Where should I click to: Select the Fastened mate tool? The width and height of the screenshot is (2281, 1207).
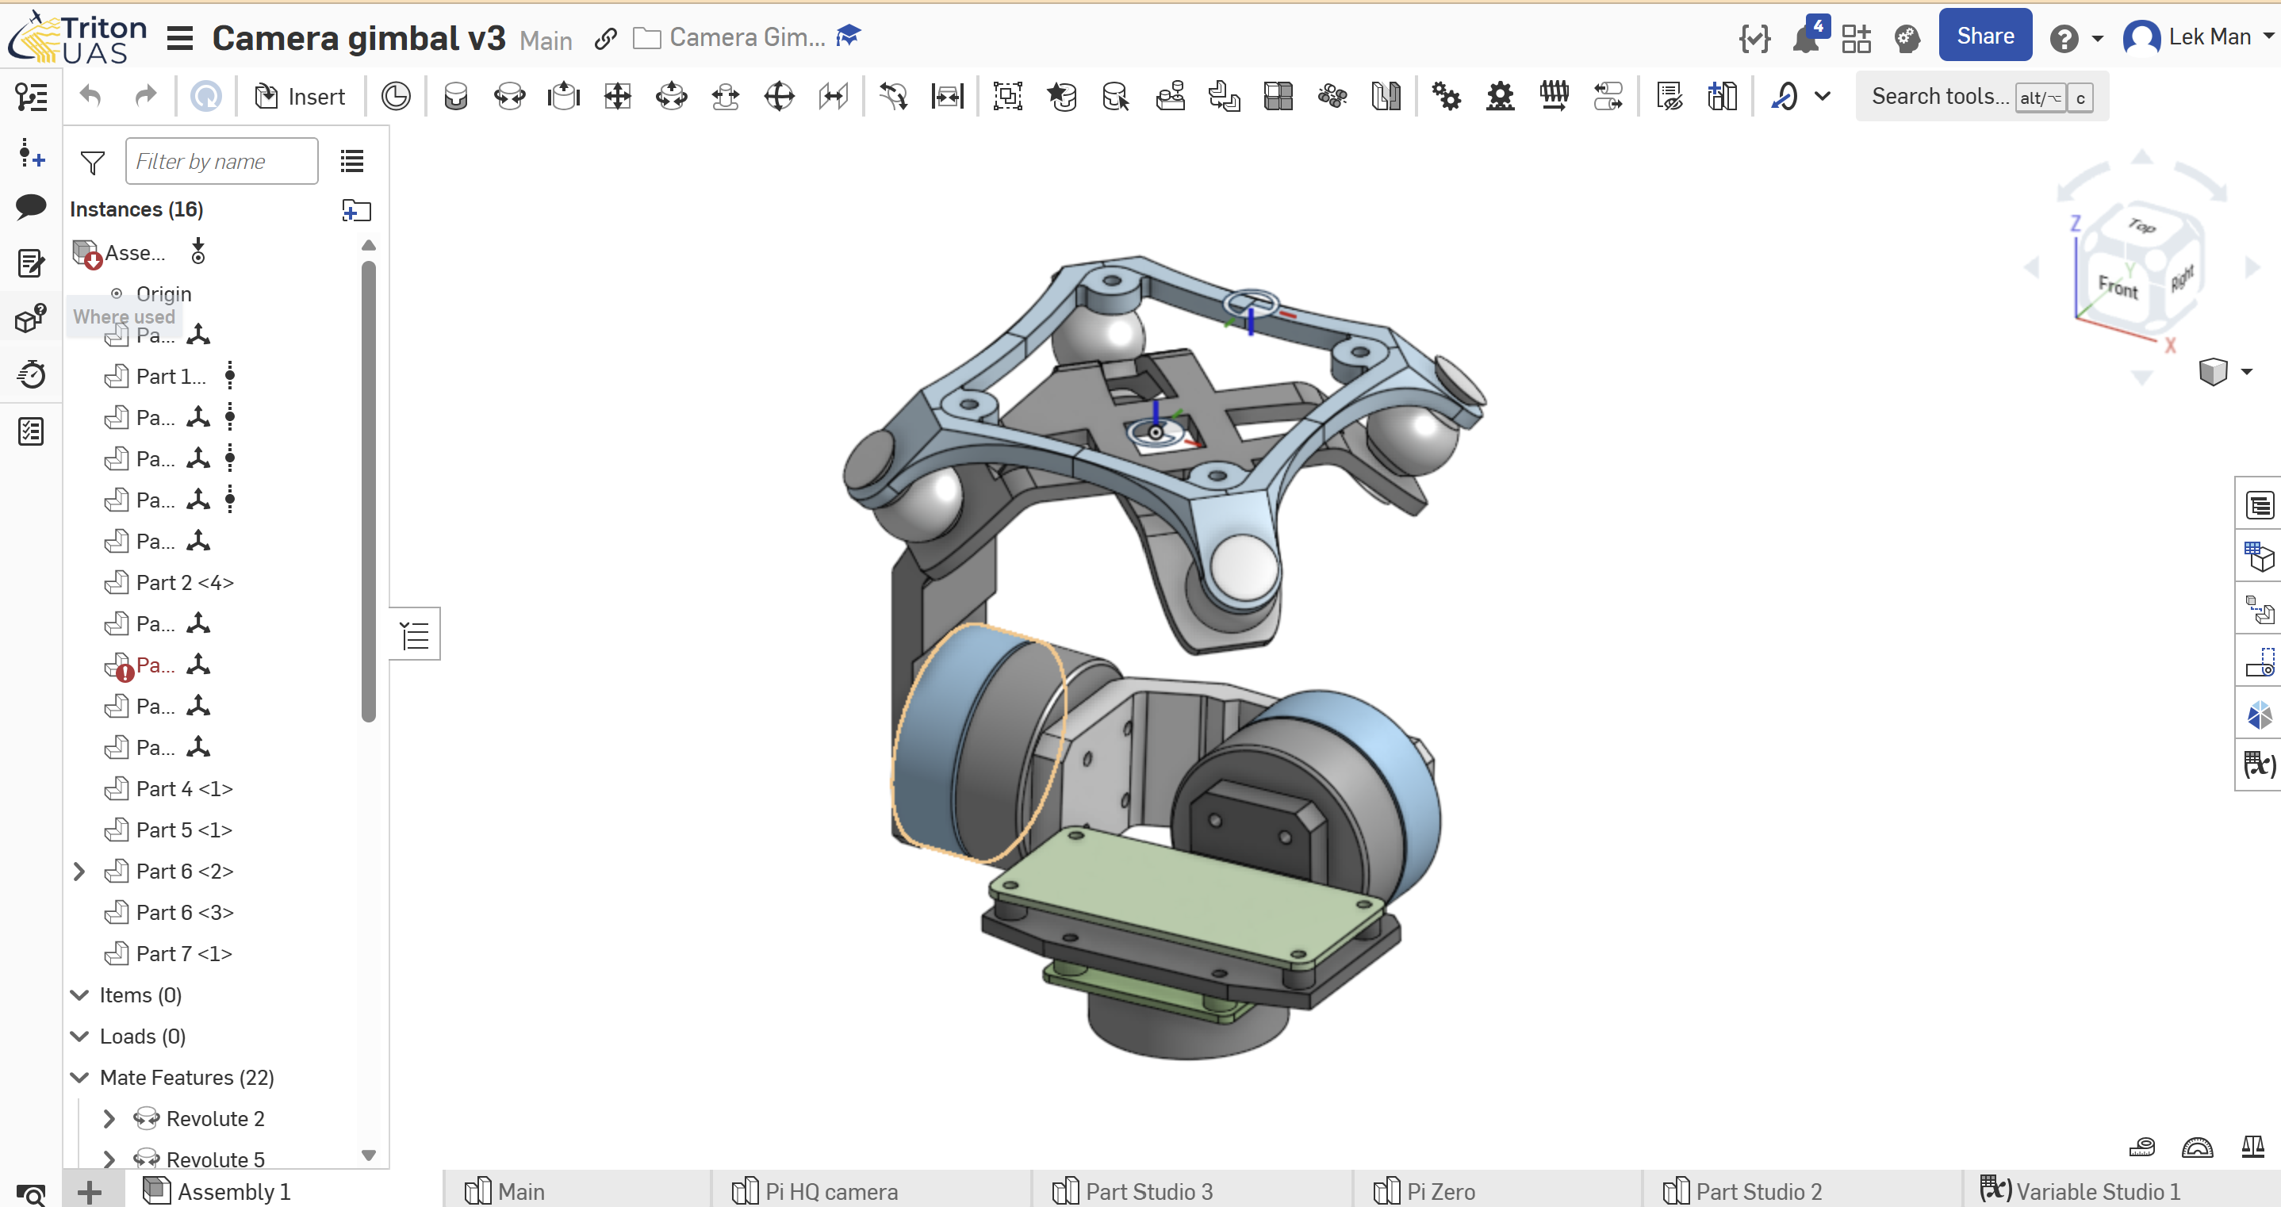pyautogui.click(x=455, y=96)
